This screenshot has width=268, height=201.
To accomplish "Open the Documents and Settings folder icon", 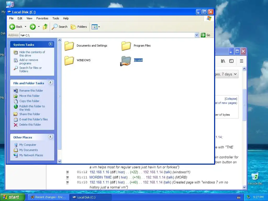I will click(x=69, y=46).
